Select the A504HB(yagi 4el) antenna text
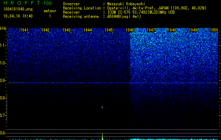Image resolution: width=221 pixels, height=140 pixels. (124, 16)
